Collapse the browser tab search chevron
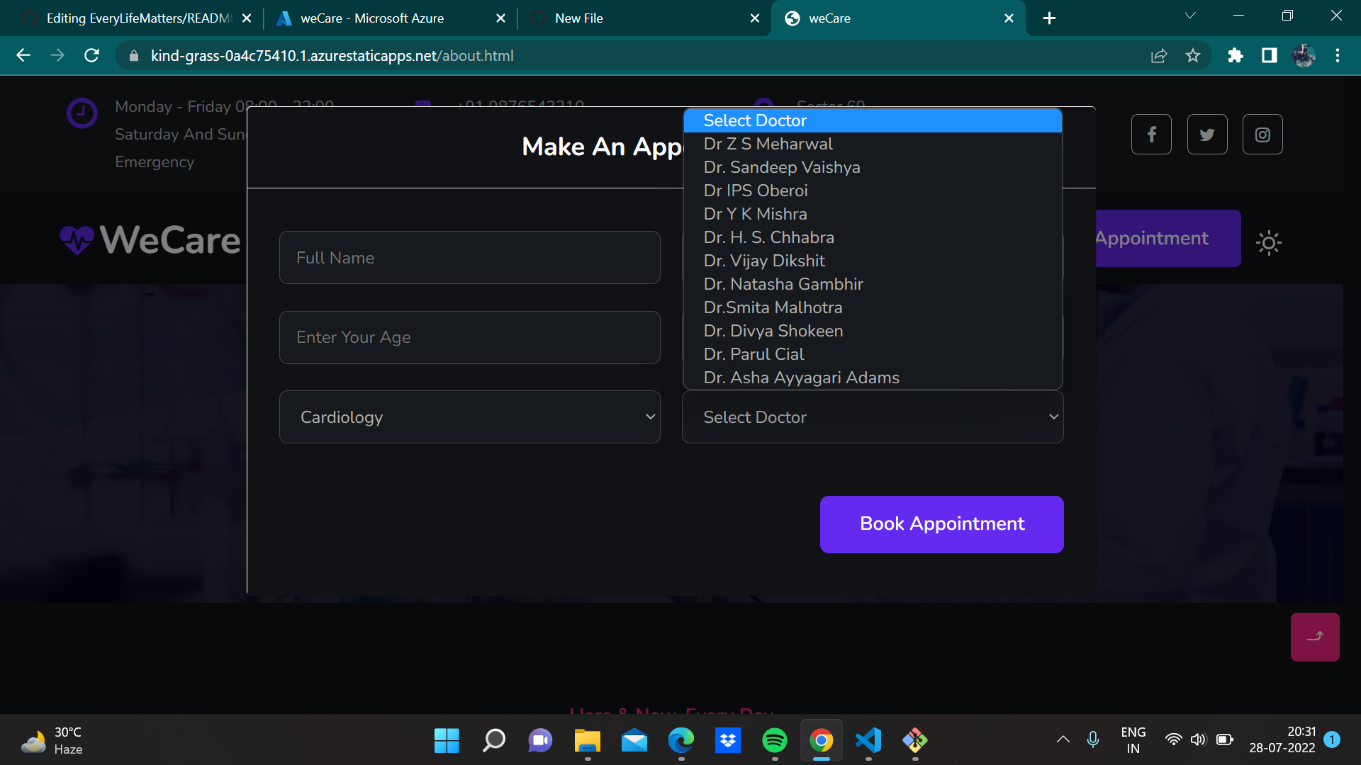The image size is (1361, 765). (1189, 15)
